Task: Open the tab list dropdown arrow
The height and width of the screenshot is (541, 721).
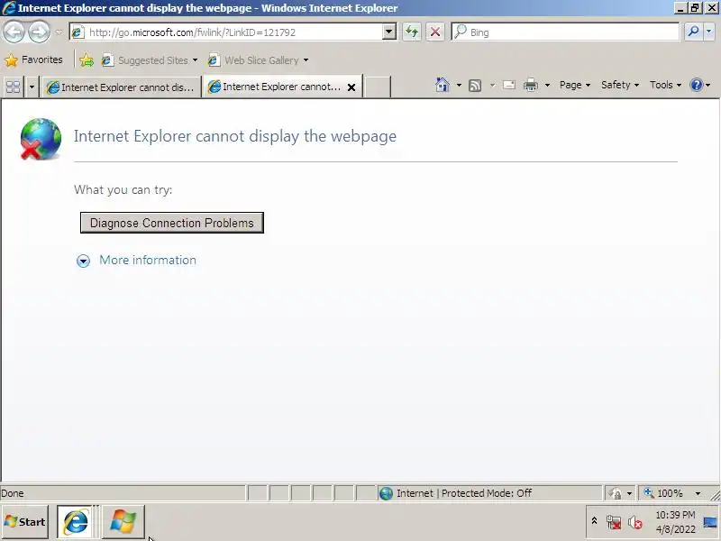Action: (32, 87)
